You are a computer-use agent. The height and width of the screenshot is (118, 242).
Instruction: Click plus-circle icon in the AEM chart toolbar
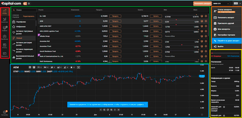(x=30, y=67)
